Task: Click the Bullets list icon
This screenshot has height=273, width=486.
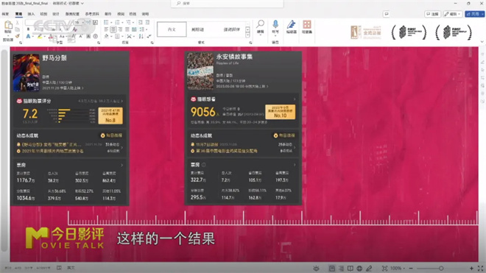Action: pos(106,22)
